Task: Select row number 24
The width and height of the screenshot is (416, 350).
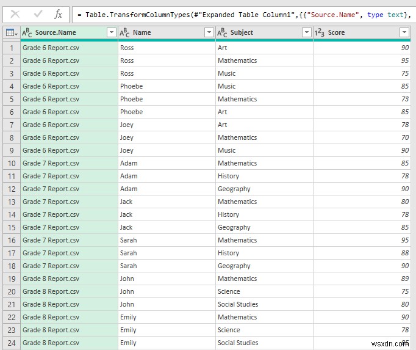Action: point(12,343)
